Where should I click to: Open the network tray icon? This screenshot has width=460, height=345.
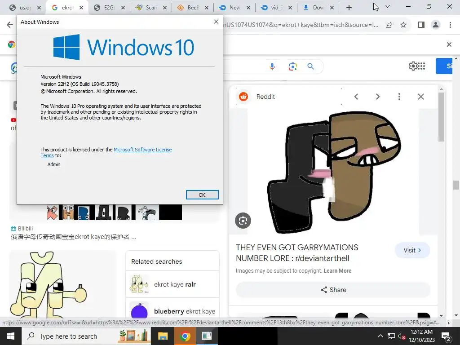391,336
